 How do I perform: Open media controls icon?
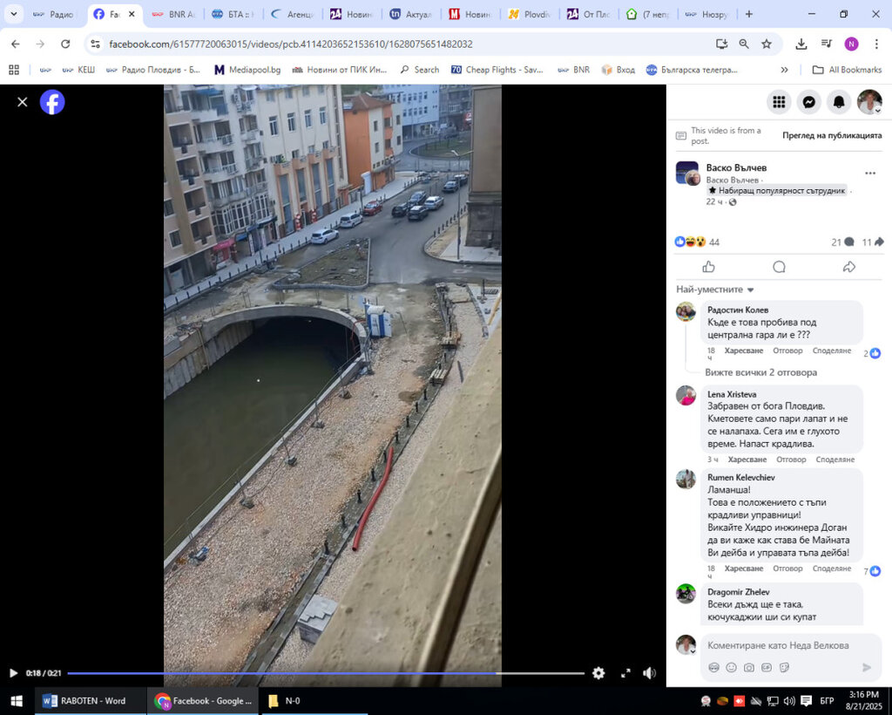click(827, 44)
